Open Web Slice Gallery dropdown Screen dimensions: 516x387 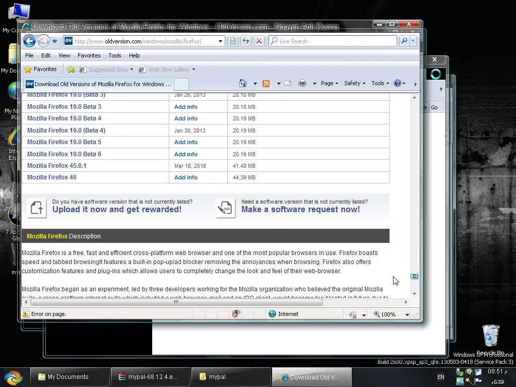point(167,70)
